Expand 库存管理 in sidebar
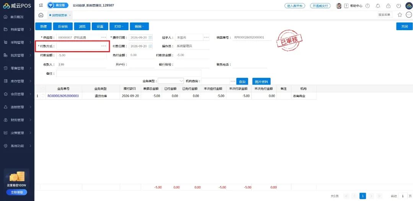 17,81
